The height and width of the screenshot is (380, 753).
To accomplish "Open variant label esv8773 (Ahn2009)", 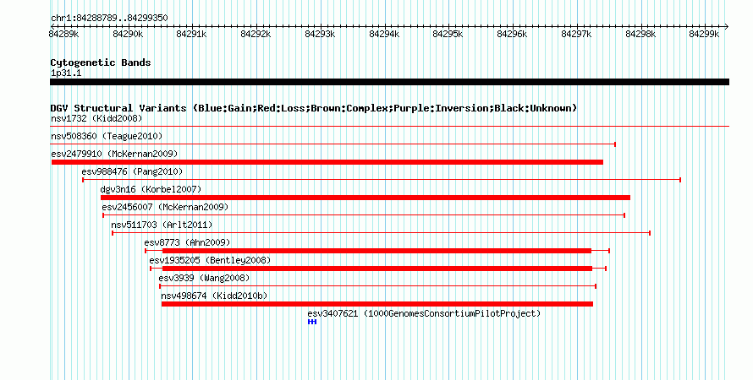I will click(187, 242).
